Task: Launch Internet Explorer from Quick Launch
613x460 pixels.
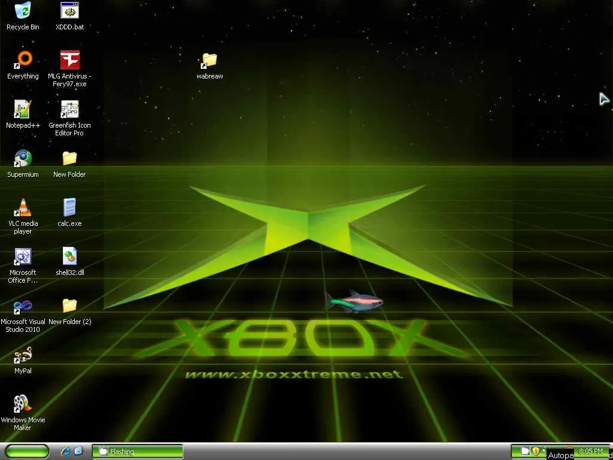Action: 66,452
